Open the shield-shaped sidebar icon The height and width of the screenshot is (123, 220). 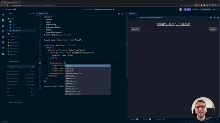point(3,42)
